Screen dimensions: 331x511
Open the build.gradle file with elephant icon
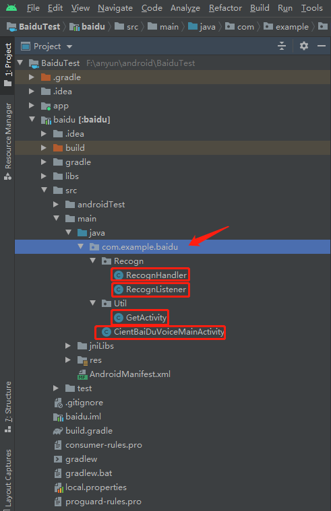[83, 431]
